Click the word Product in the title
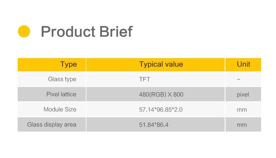This screenshot has height=158, width=276. pos(68,32)
